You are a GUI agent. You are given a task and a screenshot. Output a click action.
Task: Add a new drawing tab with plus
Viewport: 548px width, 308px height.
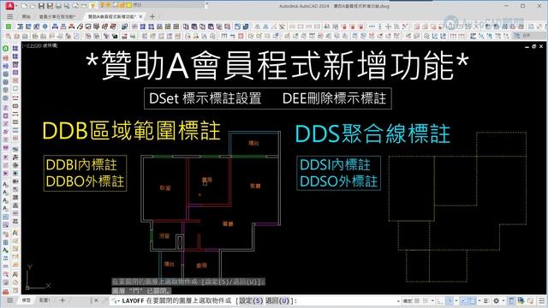click(x=152, y=16)
